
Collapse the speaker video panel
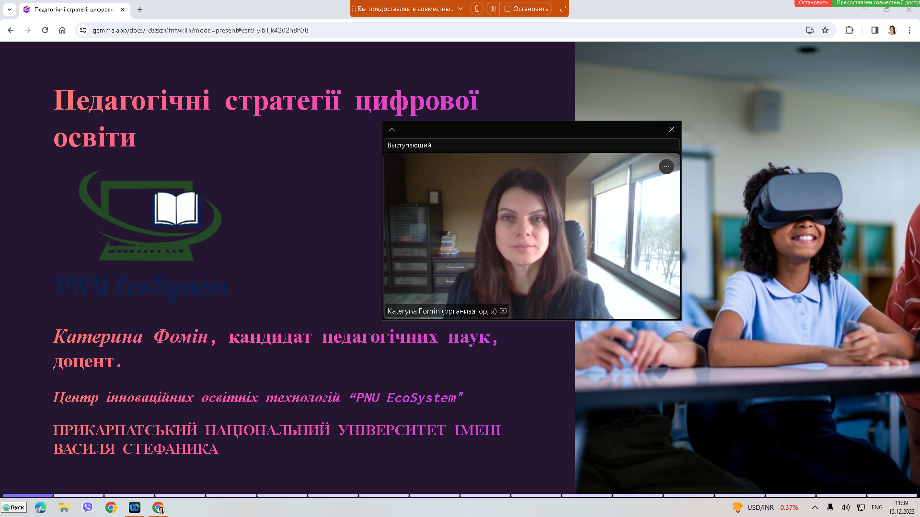[x=392, y=130]
